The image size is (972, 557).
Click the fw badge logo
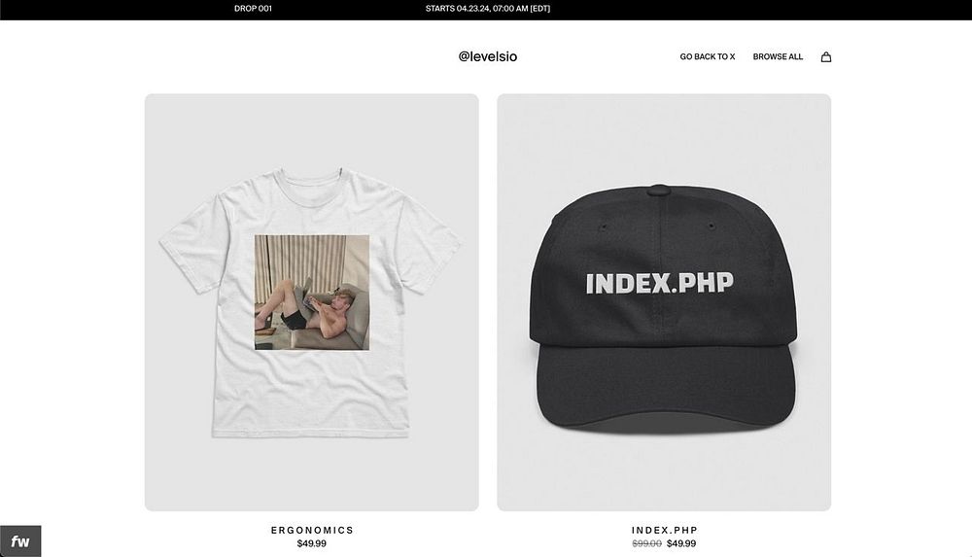coord(20,540)
